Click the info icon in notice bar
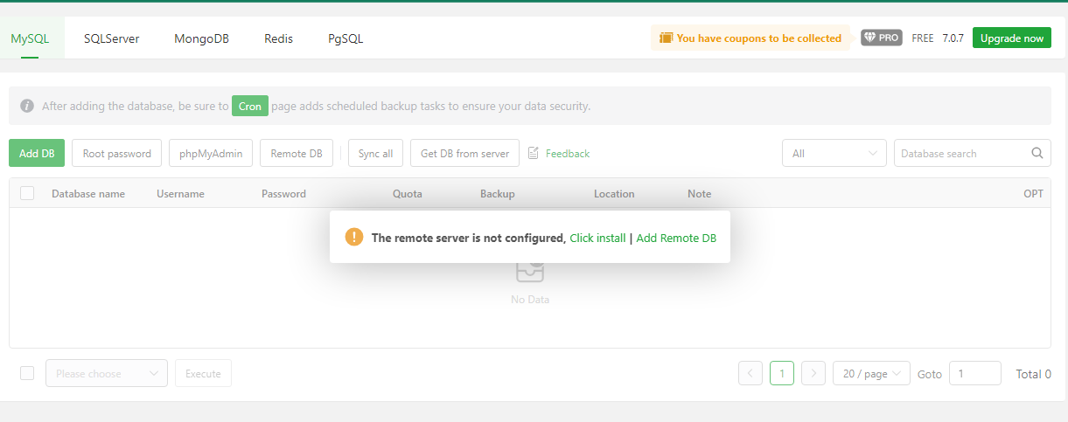 pos(27,106)
